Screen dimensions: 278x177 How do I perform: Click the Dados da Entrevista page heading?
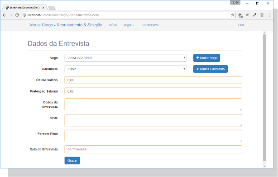click(x=58, y=43)
